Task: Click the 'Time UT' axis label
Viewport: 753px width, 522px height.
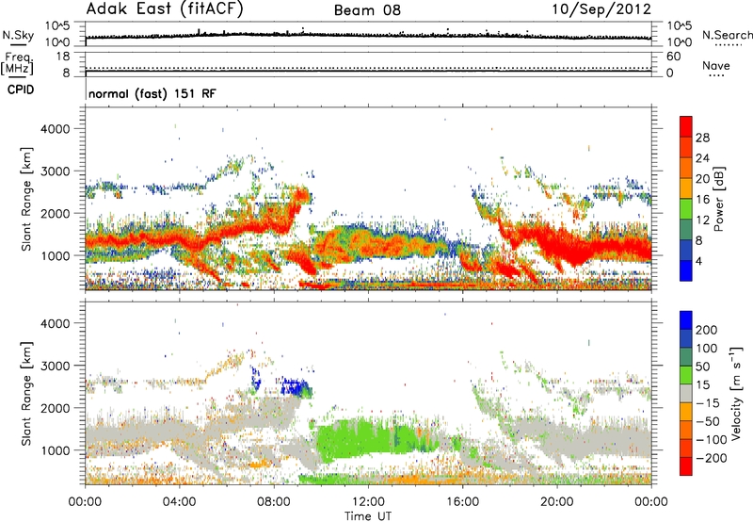Action: pos(368,516)
